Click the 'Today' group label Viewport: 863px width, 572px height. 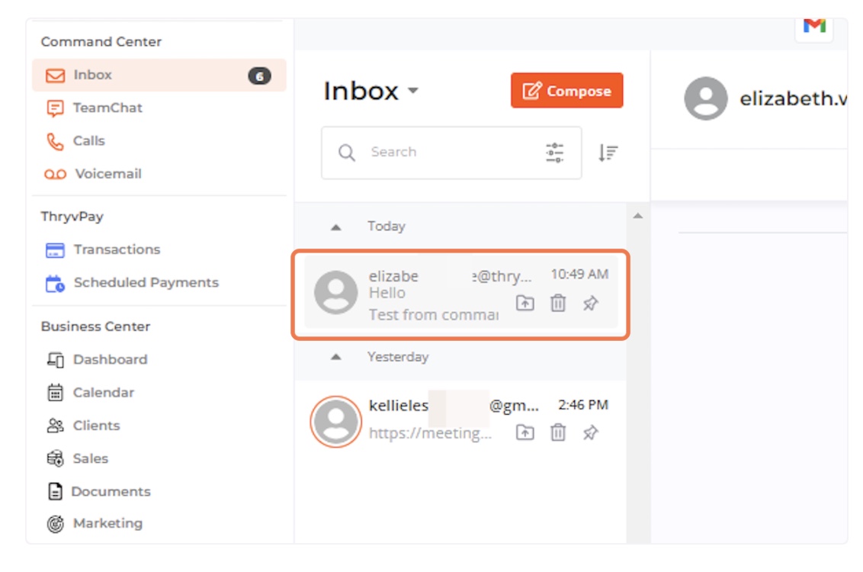(x=387, y=227)
